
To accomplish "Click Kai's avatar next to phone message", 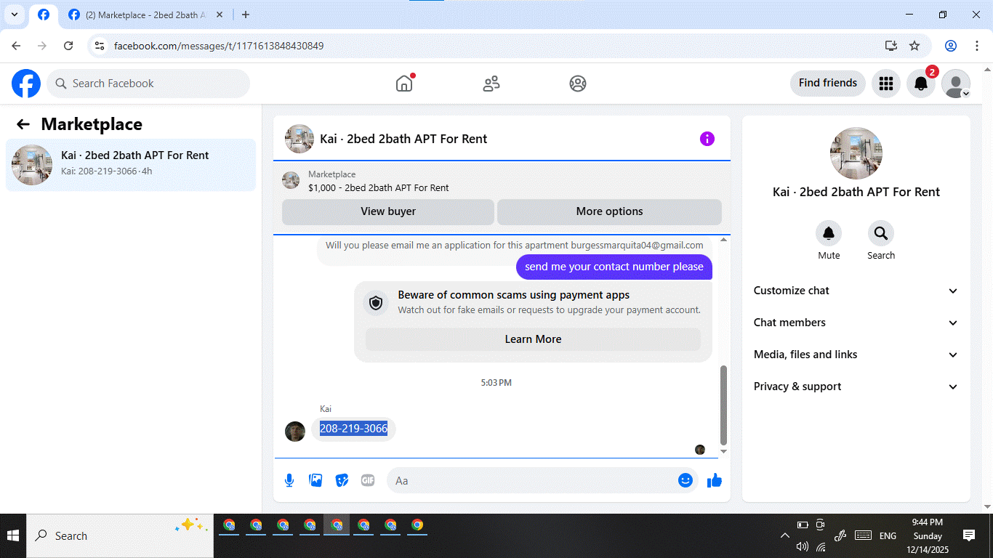I will 295,432.
